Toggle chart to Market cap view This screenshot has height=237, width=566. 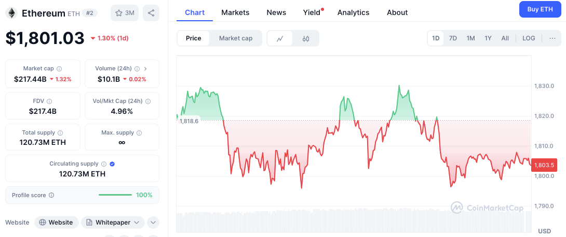click(236, 38)
